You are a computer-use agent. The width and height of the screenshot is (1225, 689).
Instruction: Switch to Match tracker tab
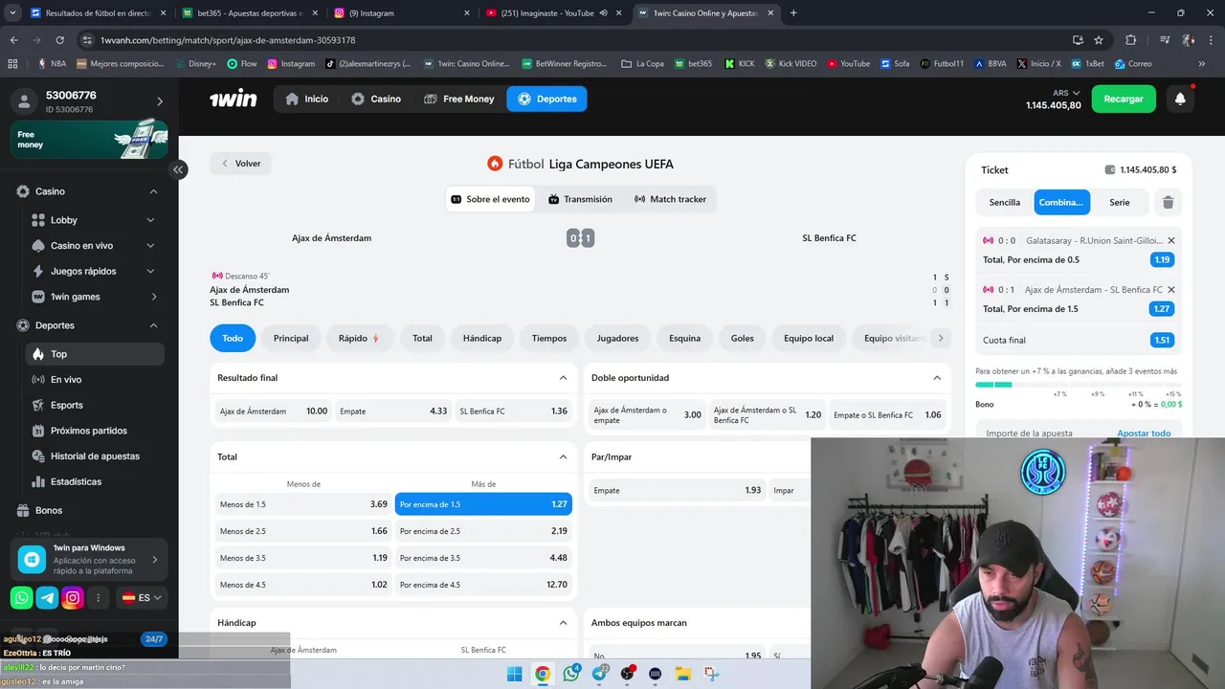click(670, 199)
